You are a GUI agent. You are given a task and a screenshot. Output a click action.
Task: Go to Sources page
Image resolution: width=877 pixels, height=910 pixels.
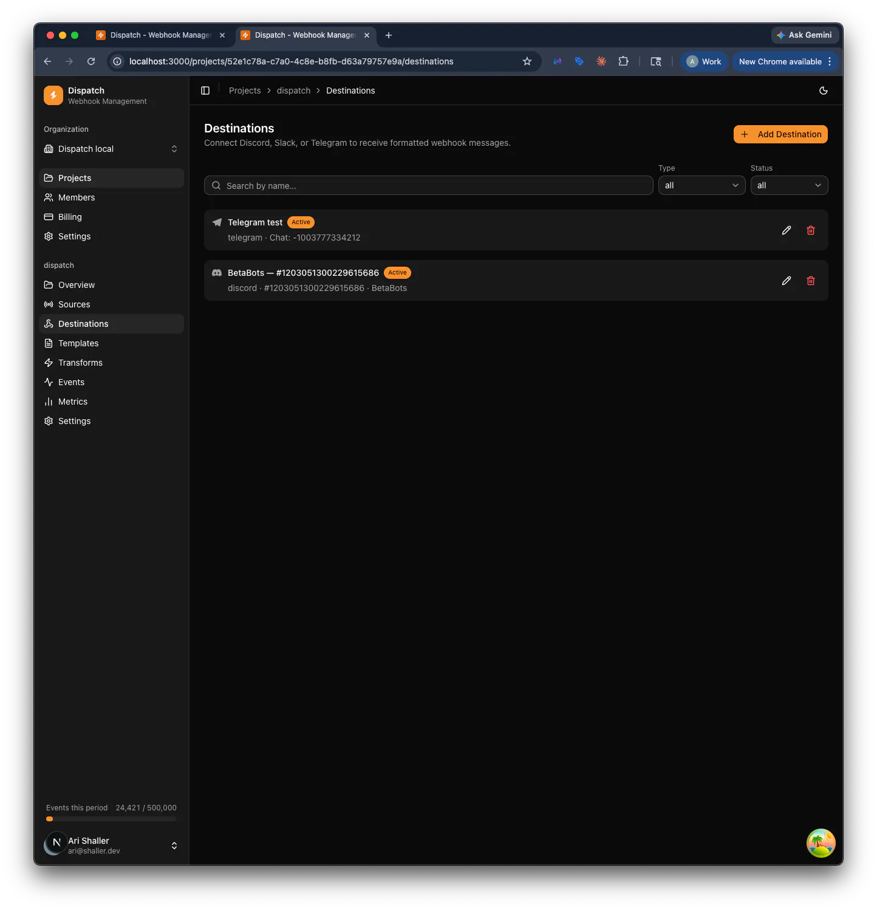click(111, 304)
